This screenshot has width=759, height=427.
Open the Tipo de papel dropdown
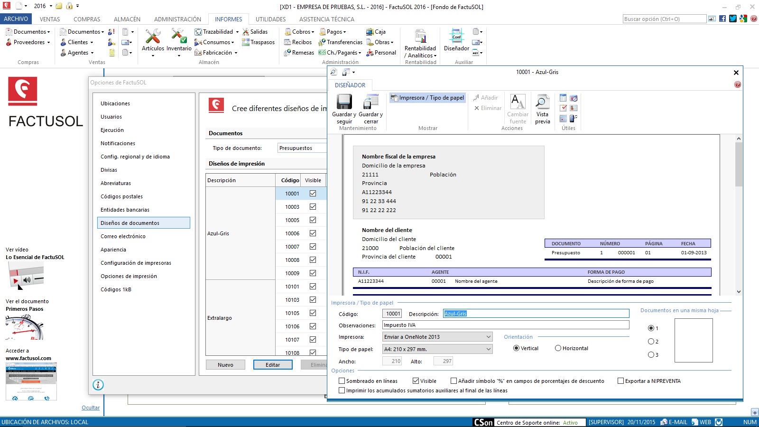coord(437,349)
